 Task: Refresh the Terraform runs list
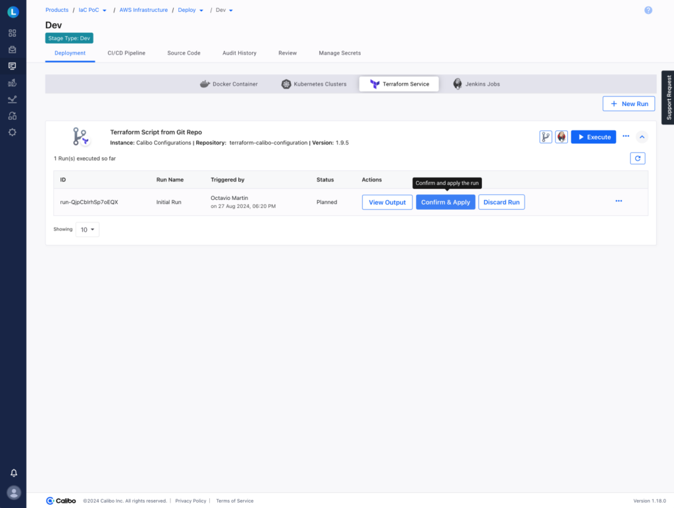(637, 159)
